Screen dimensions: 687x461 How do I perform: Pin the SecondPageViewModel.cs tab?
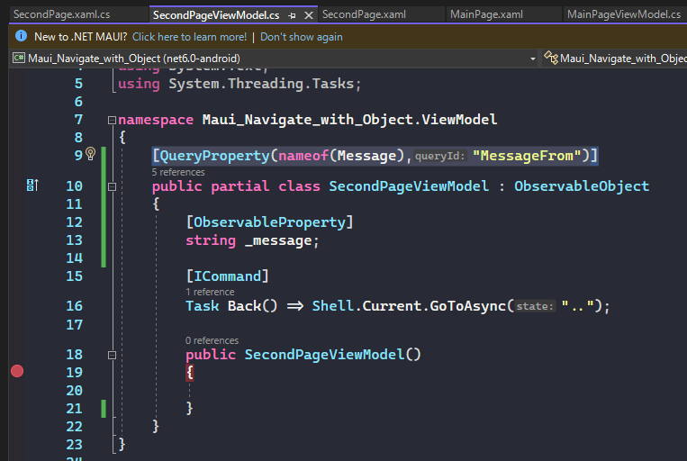click(293, 15)
